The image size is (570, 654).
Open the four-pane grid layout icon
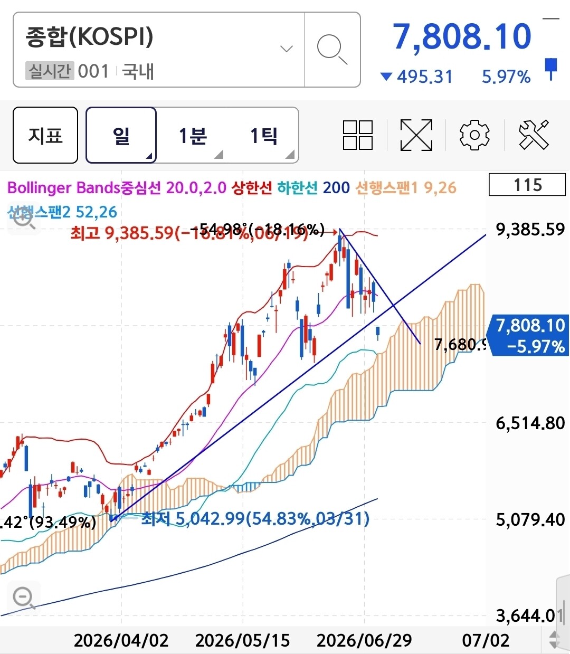click(x=358, y=135)
